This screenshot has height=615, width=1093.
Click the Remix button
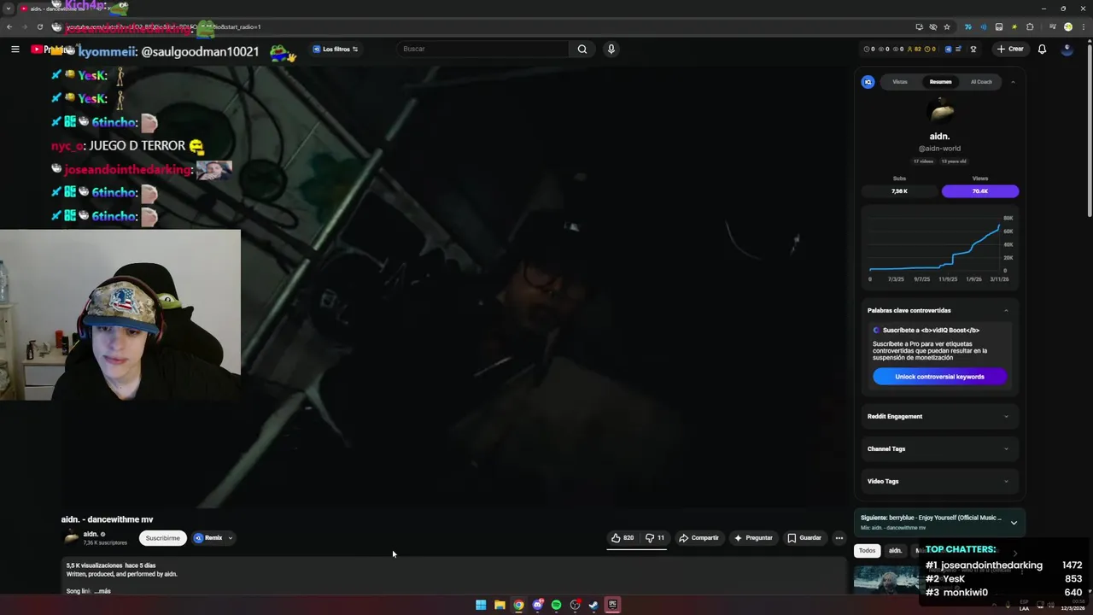(x=208, y=538)
